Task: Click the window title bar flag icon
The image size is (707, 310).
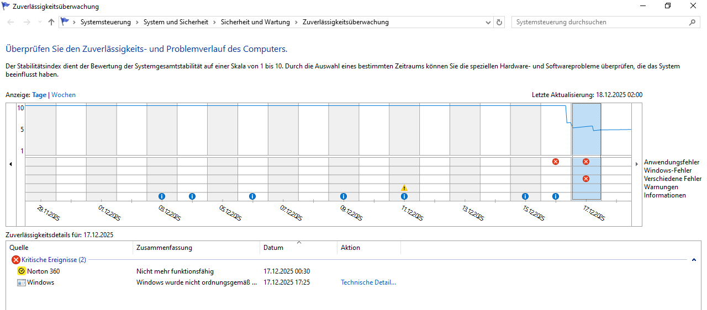Action: [7, 7]
